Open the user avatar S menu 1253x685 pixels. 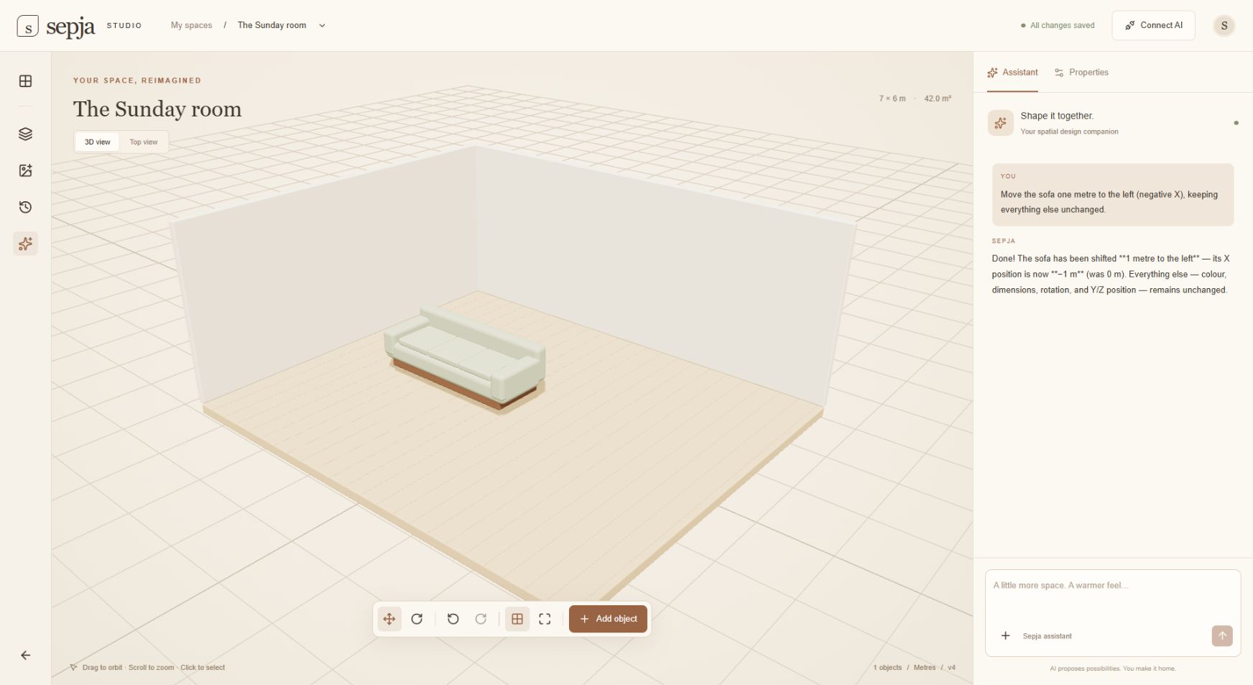point(1224,26)
